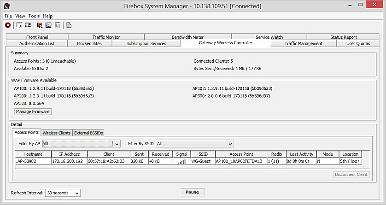Switch to the Traffic Monitor tab
The width and height of the screenshot is (386, 205).
[x=106, y=37]
